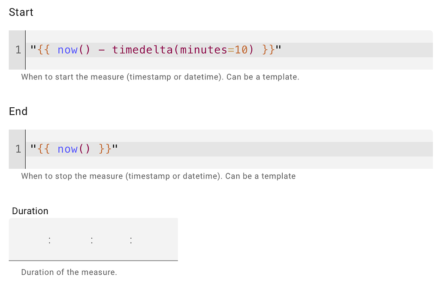The image size is (444, 291).
Task: Place cursor on minutes=10 value
Action: 242,50
